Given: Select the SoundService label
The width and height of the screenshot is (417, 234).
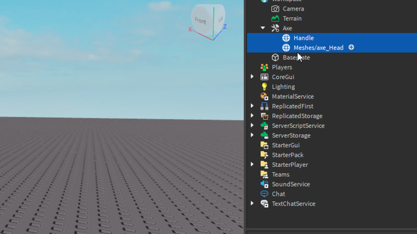Looking at the screenshot, I should (291, 184).
